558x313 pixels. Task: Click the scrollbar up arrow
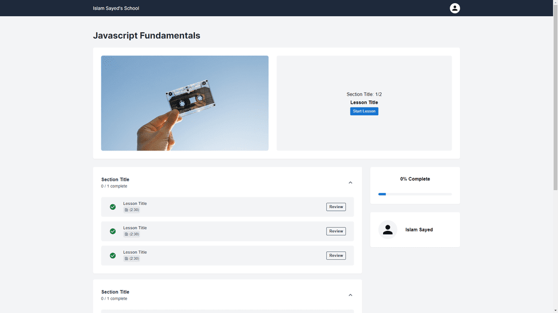coord(555,2)
